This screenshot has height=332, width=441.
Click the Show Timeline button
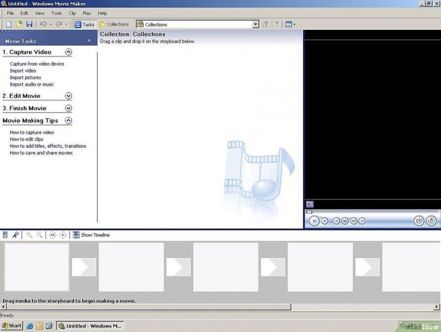(x=91, y=235)
